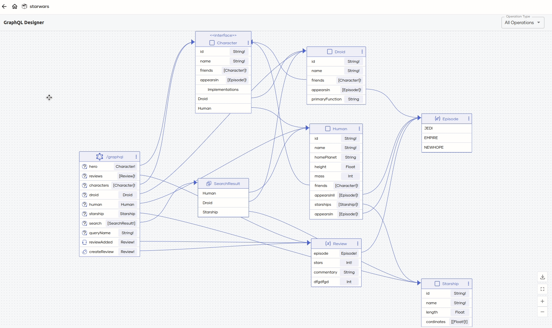Viewport: 552px width, 328px height.
Task: Click the Starship member in SearchResult
Action: [223, 212]
